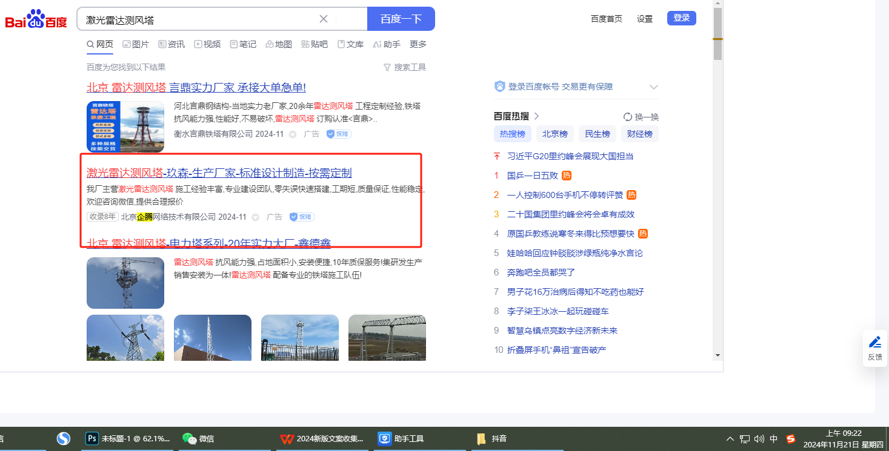Open 一人控制600台手机不停转评赞 topic
This screenshot has width=889, height=451.
[x=565, y=195]
